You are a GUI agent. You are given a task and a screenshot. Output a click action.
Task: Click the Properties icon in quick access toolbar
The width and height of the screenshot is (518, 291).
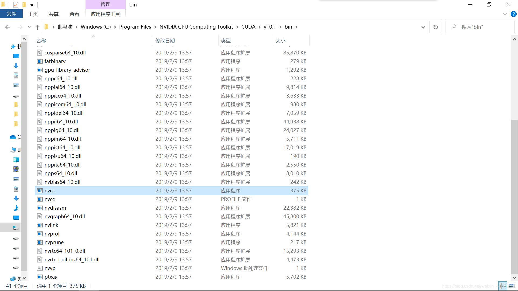16,5
